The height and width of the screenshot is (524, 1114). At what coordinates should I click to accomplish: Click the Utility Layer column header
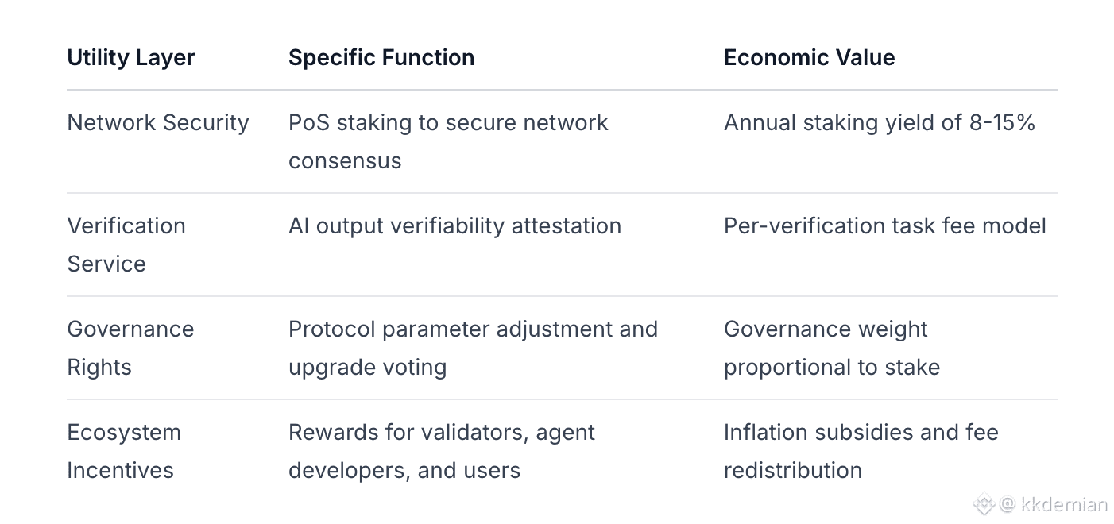pos(130,57)
